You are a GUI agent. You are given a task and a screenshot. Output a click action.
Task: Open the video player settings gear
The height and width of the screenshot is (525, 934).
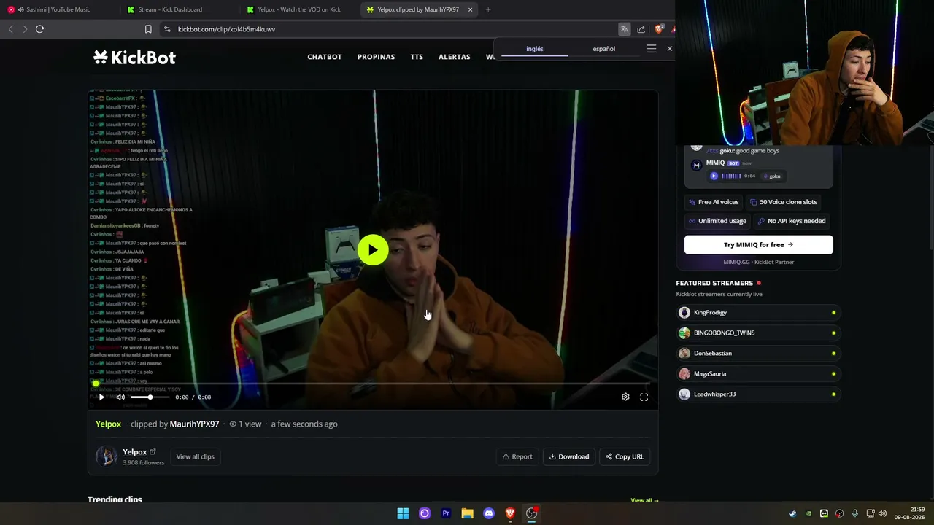[x=625, y=397]
